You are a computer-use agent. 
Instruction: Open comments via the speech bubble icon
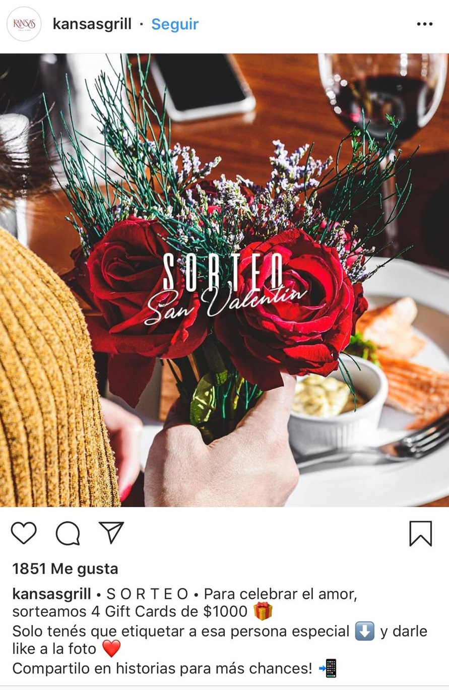coord(68,533)
